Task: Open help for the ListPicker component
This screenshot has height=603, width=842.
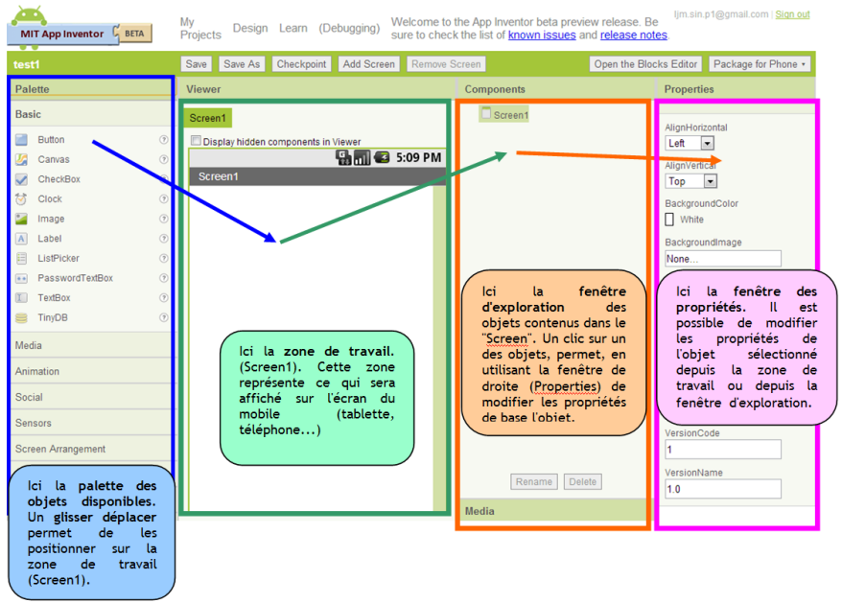Action: pyautogui.click(x=164, y=258)
